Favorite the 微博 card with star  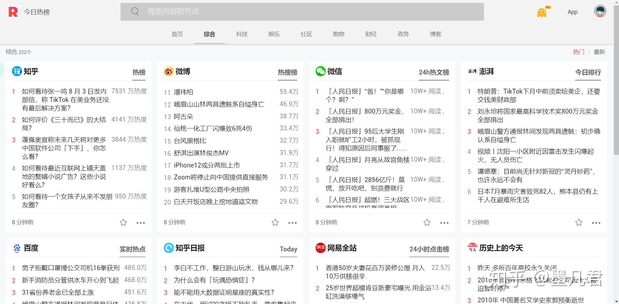tap(275, 222)
